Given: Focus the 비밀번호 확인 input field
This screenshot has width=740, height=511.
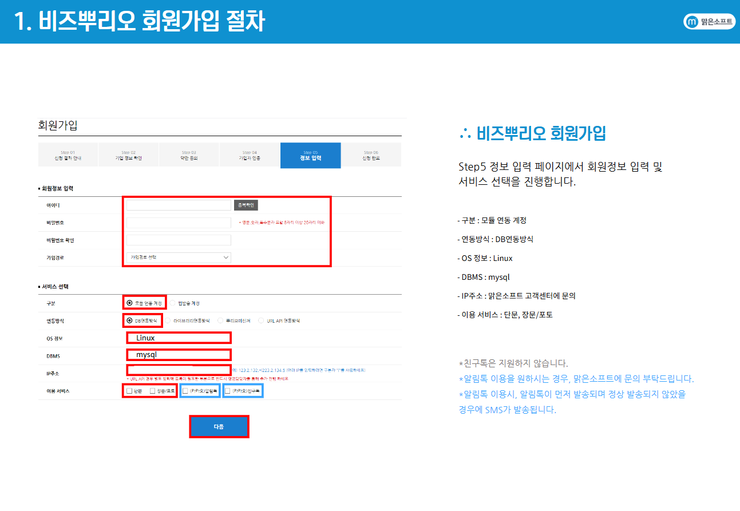Looking at the screenshot, I should (x=179, y=240).
